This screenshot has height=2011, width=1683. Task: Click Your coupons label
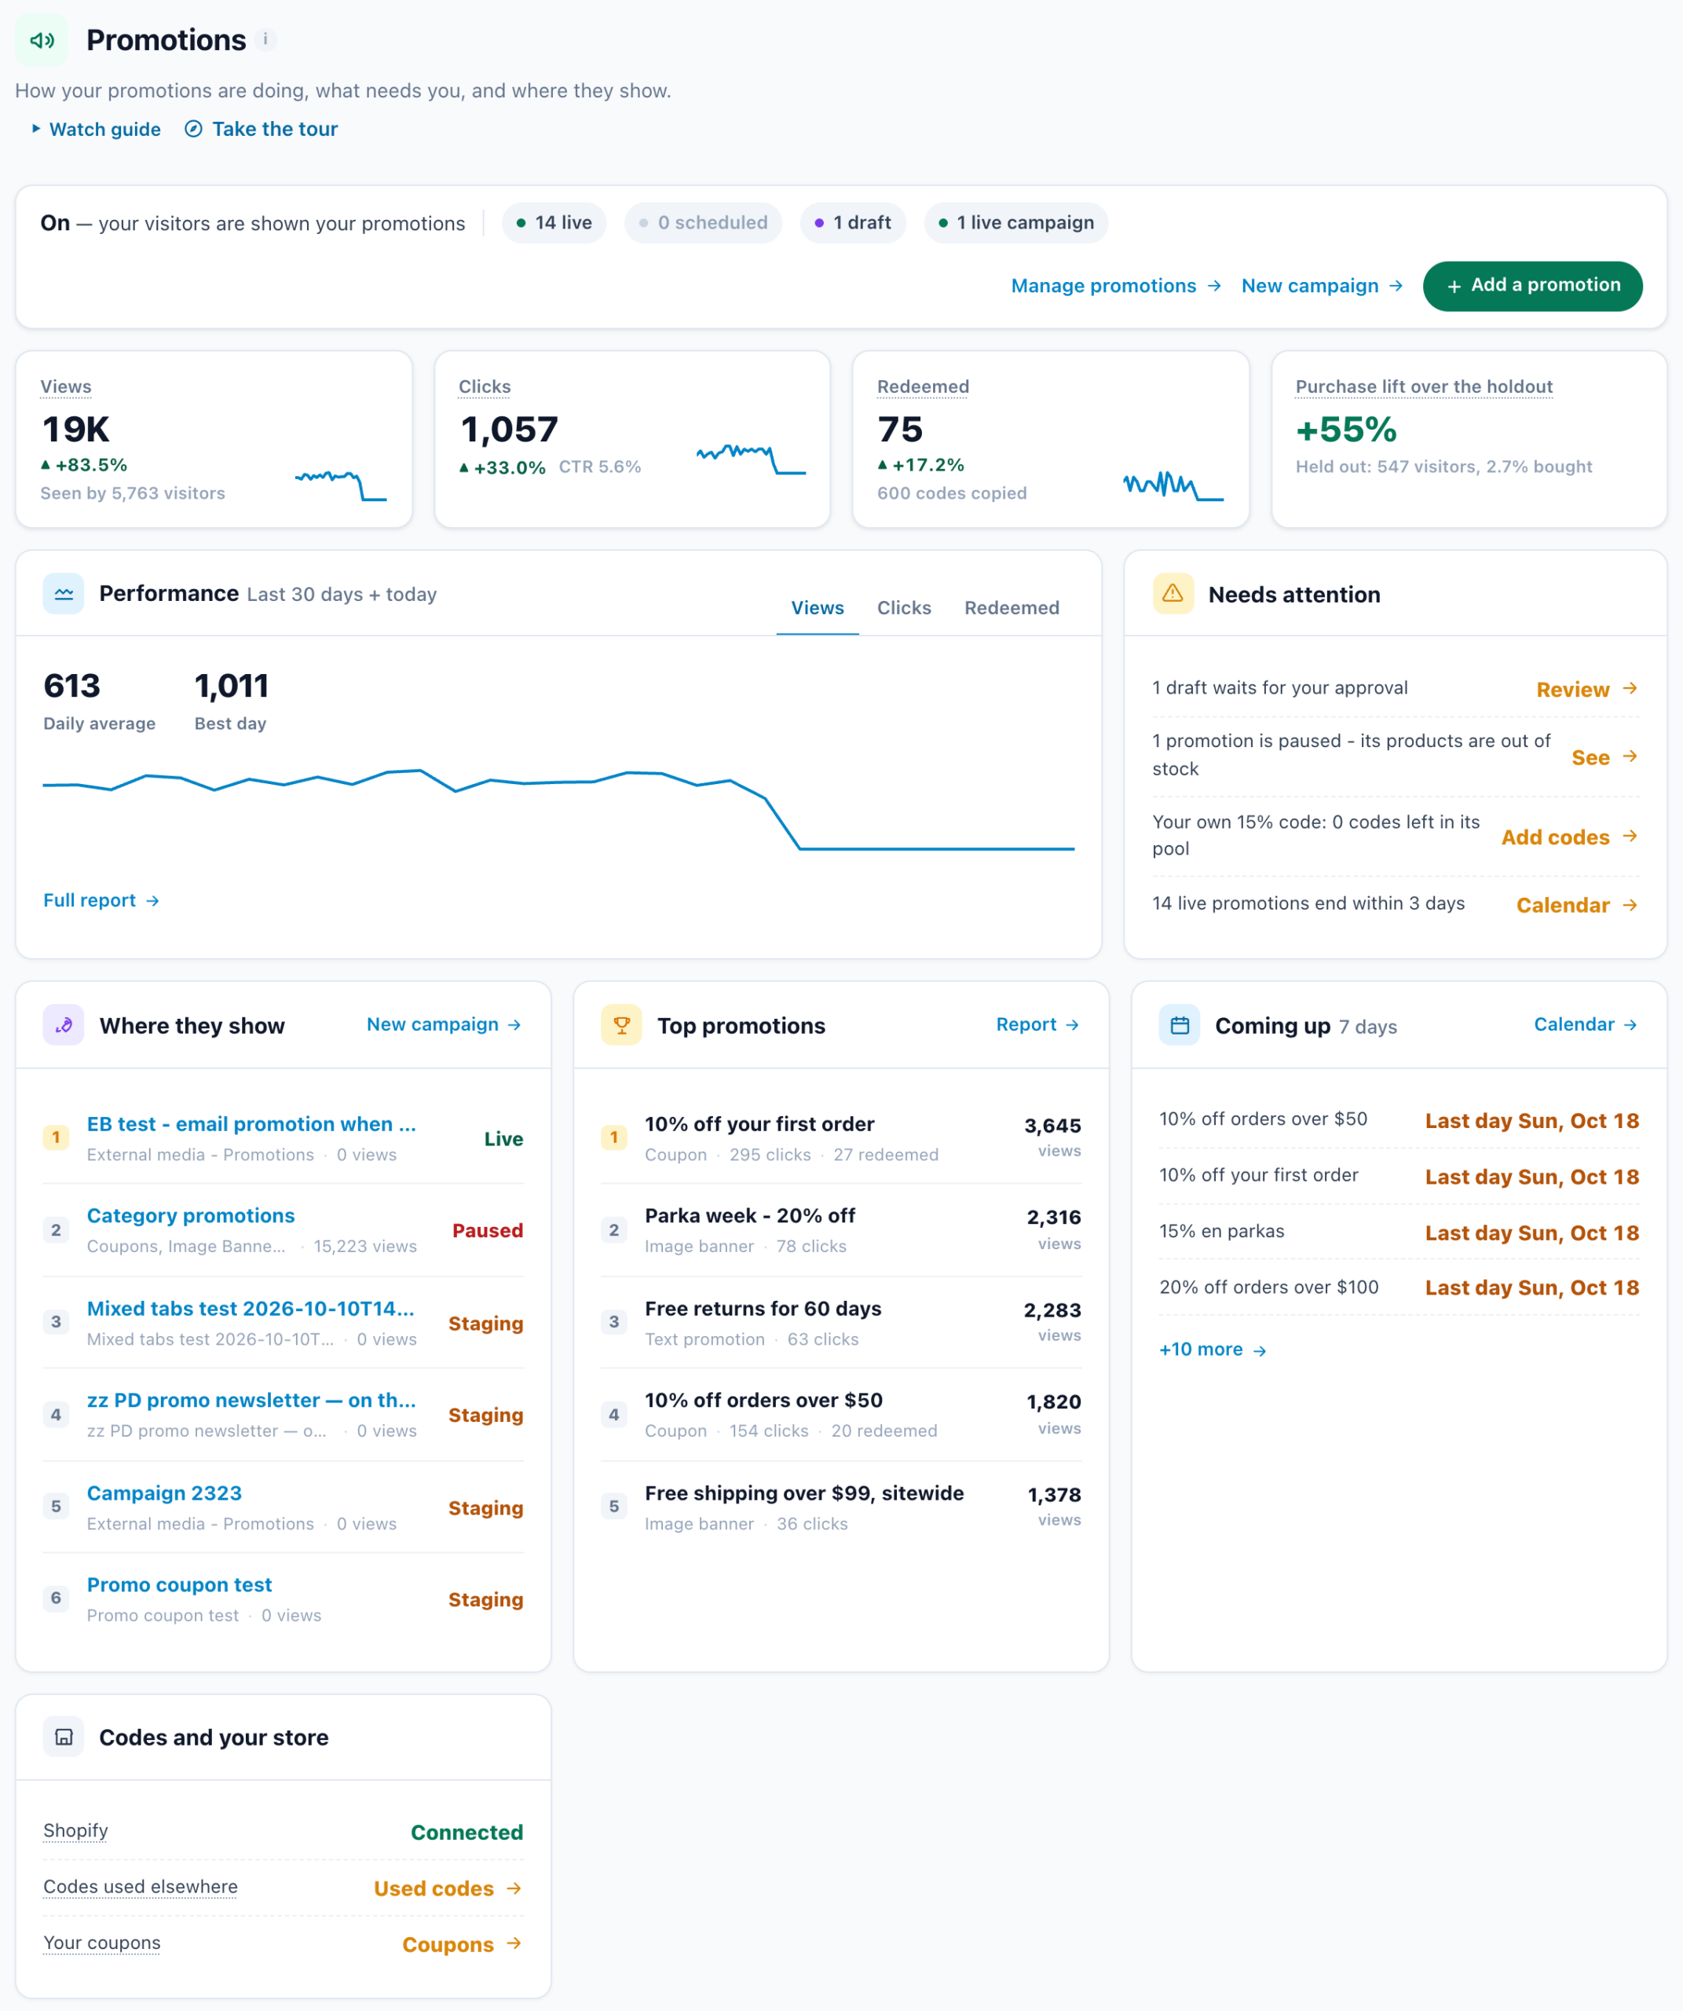(102, 1943)
